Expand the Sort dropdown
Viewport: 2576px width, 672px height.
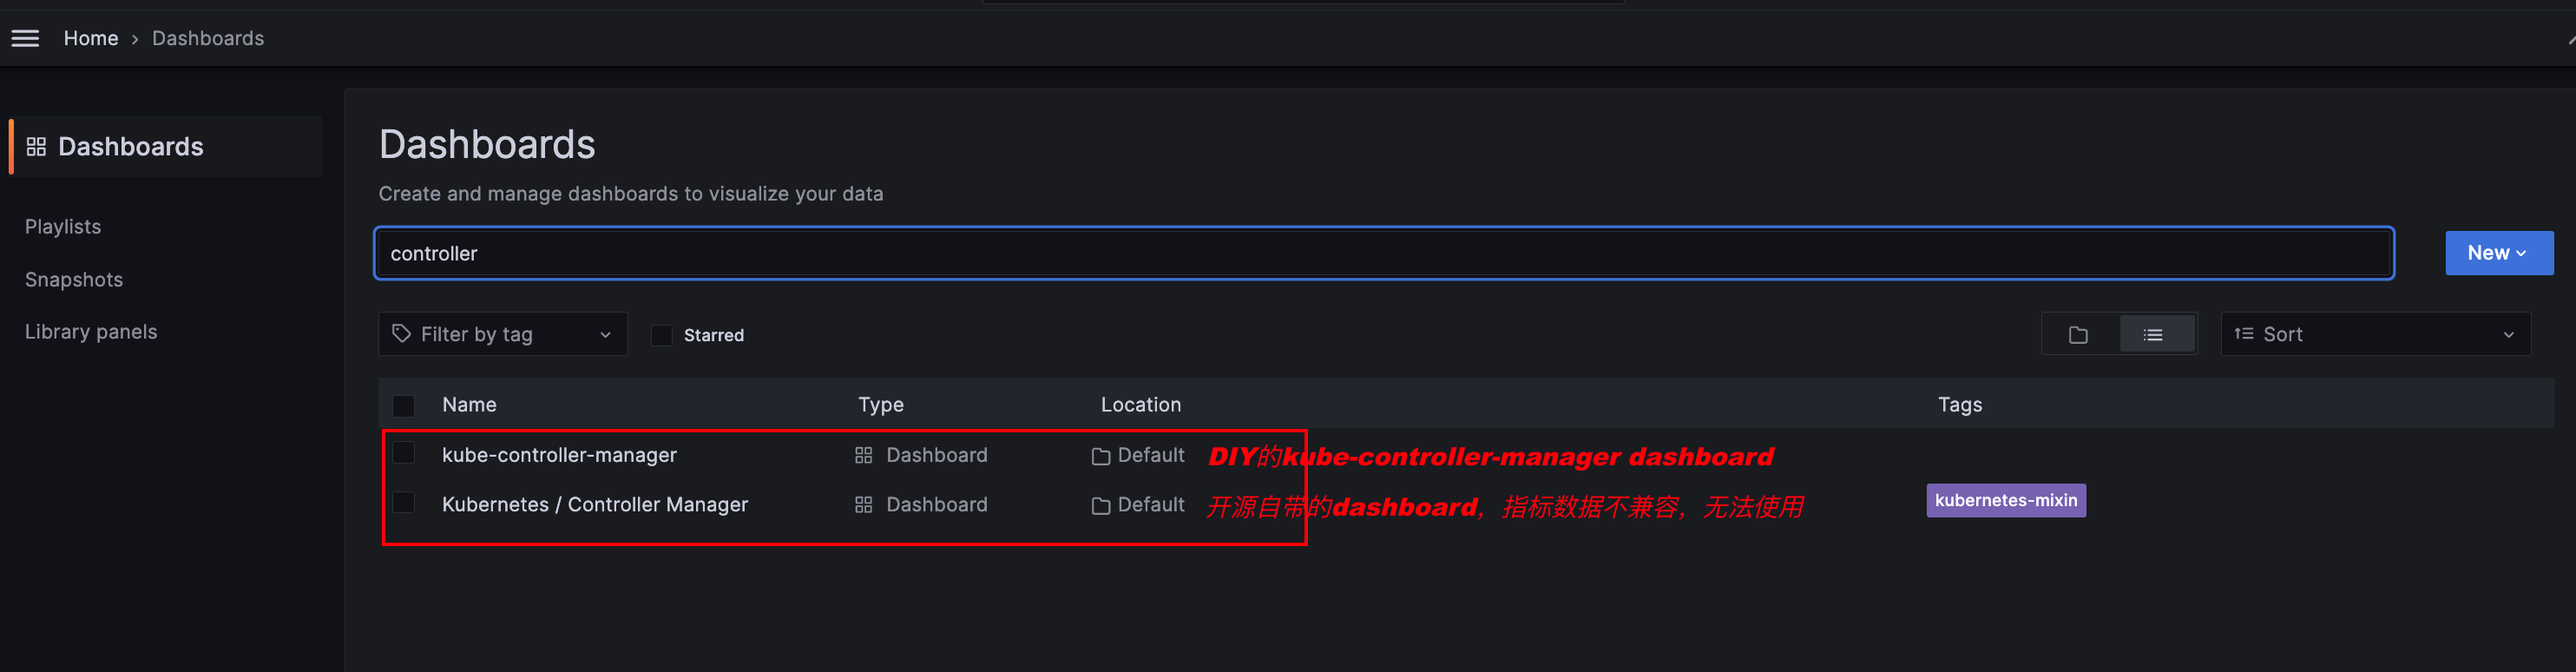coord(2375,334)
